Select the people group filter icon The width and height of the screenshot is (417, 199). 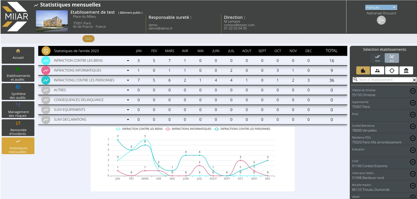[377, 71]
